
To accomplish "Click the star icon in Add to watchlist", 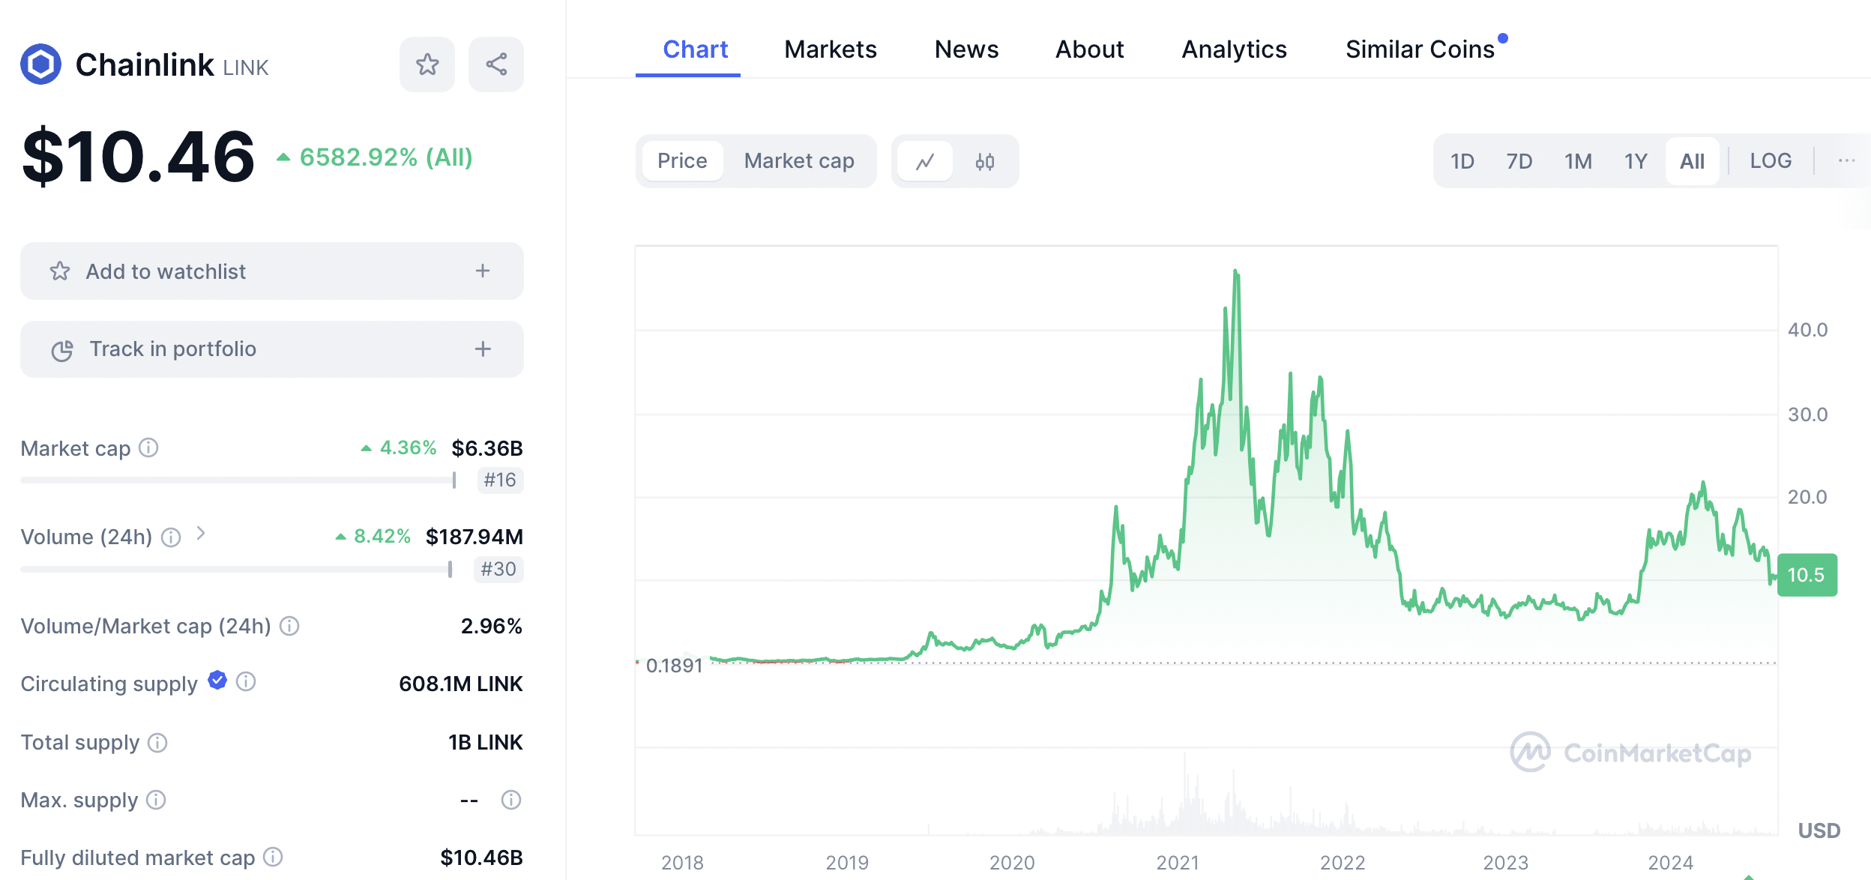I will (60, 271).
